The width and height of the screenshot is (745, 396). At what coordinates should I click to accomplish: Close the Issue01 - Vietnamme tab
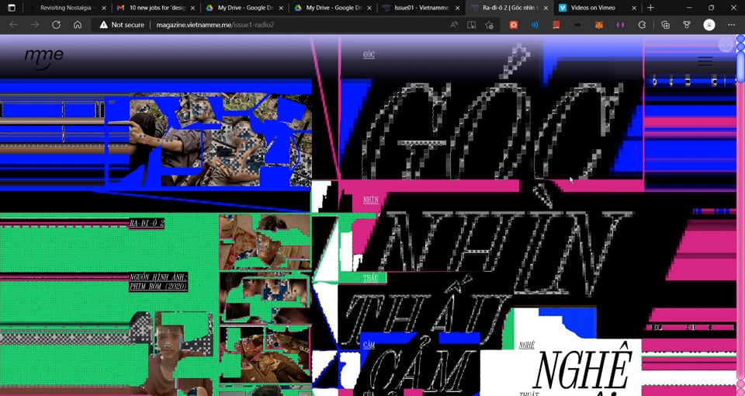(458, 8)
